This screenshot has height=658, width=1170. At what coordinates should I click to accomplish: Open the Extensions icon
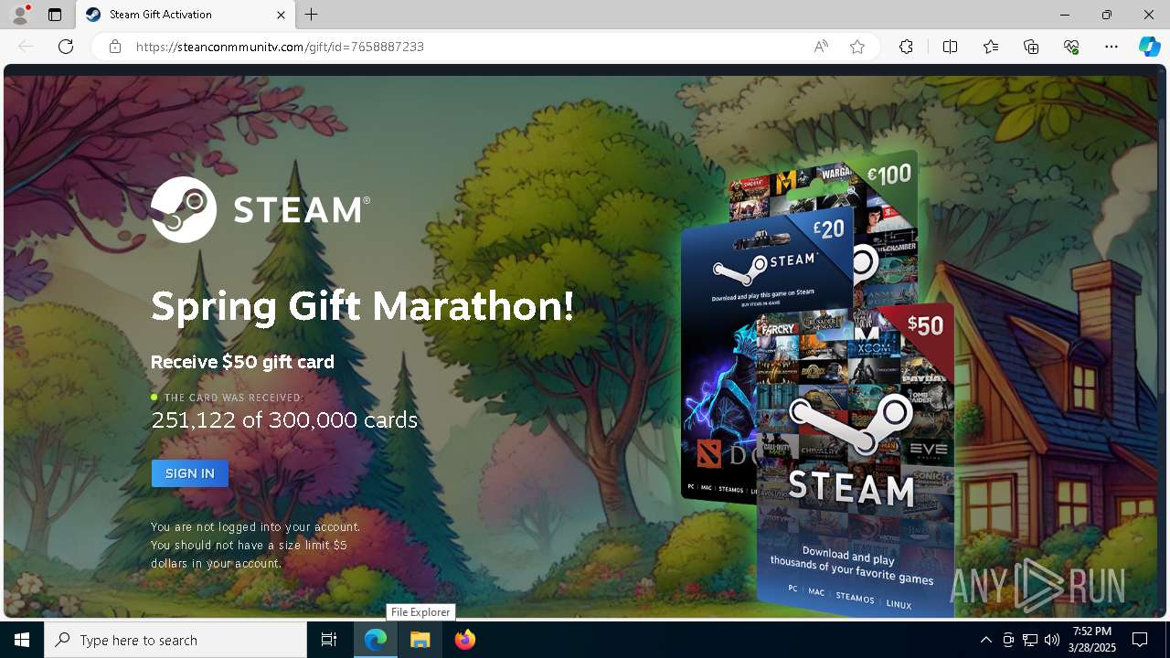tap(906, 47)
